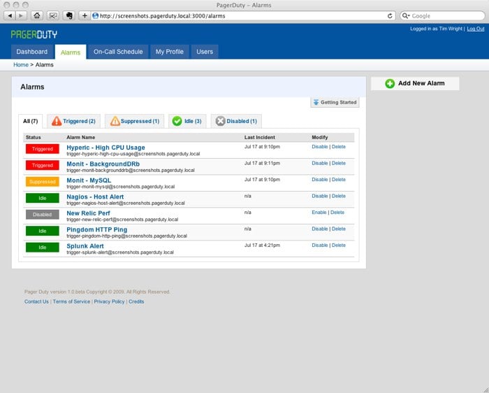489x393 pixels.
Task: Click the green plus Add New Alarm icon
Action: pos(389,83)
